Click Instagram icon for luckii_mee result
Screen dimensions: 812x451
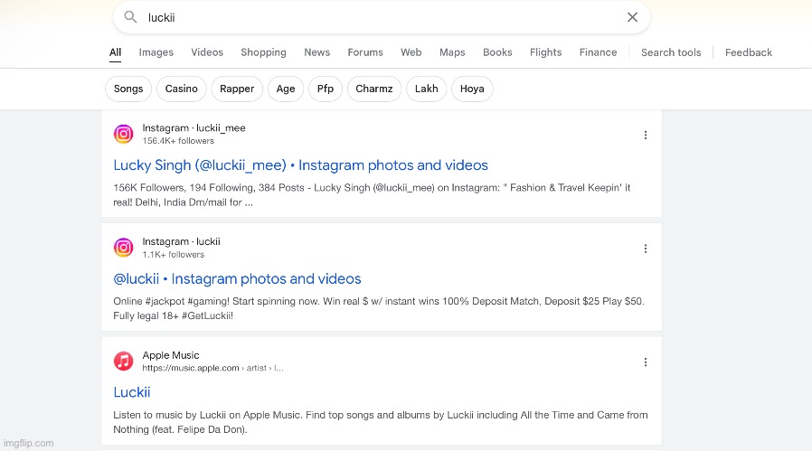pos(123,134)
